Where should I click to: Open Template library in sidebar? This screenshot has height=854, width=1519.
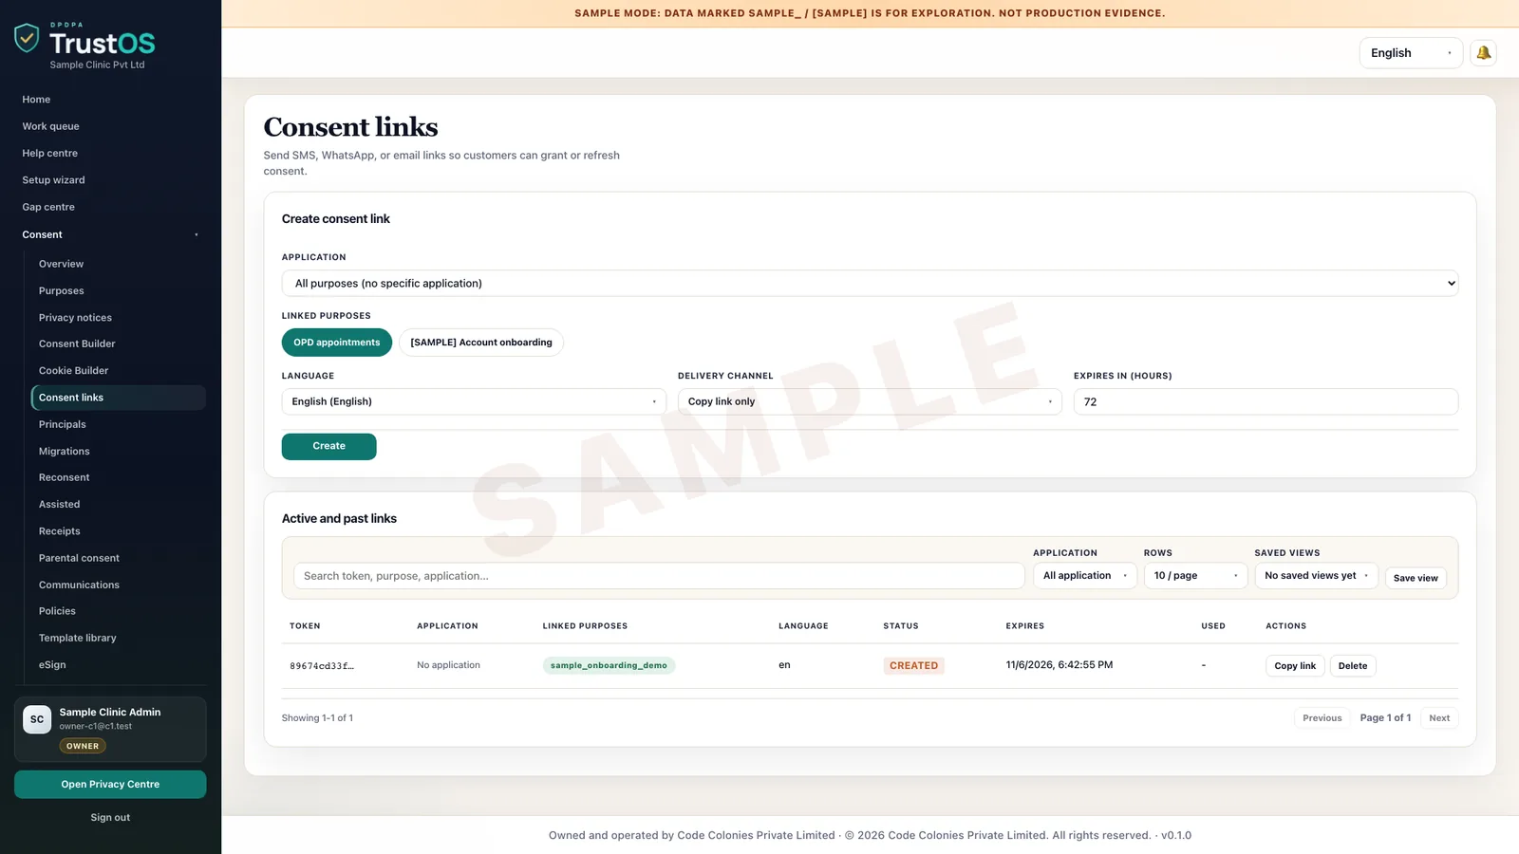click(78, 638)
